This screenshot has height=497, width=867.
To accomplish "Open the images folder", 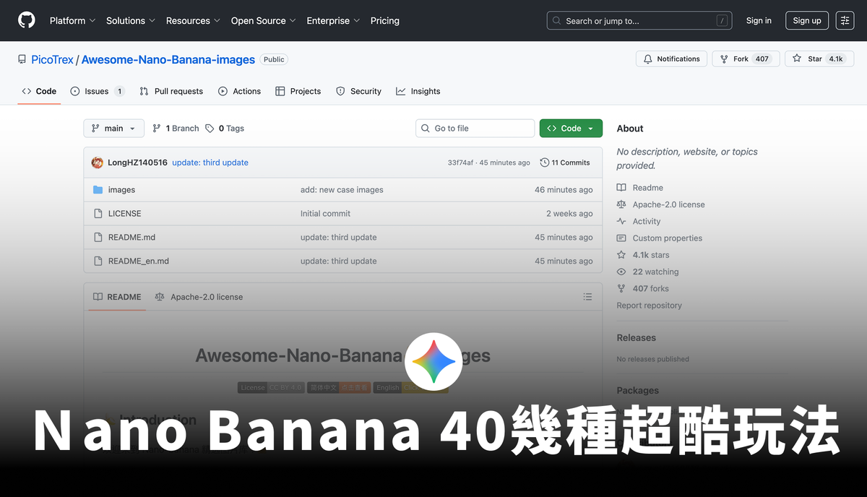I will pyautogui.click(x=121, y=190).
